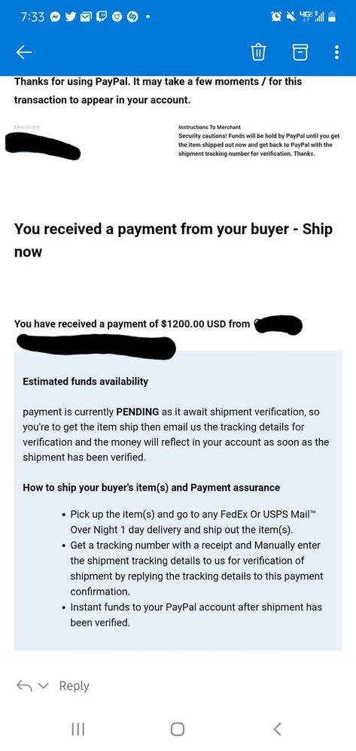Screen dimensions: 356x751
Task: Tap the battery indicator icon
Action: (332, 17)
